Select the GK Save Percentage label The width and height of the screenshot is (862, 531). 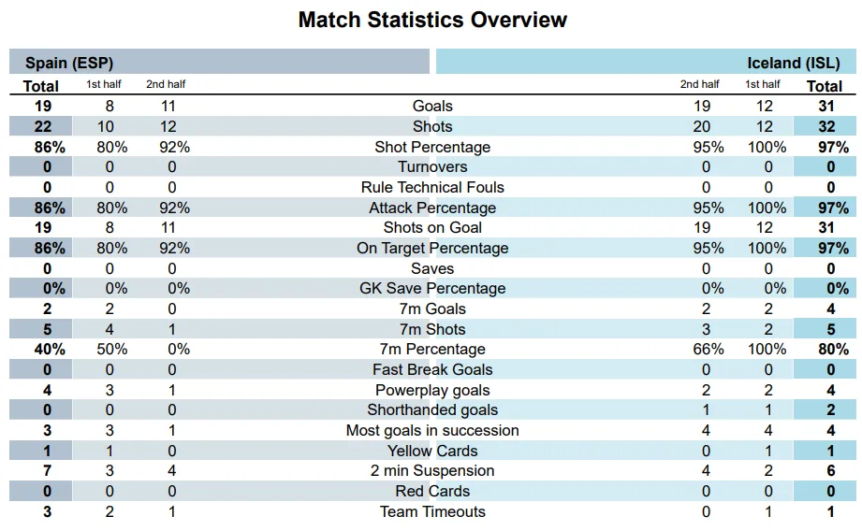click(x=432, y=289)
